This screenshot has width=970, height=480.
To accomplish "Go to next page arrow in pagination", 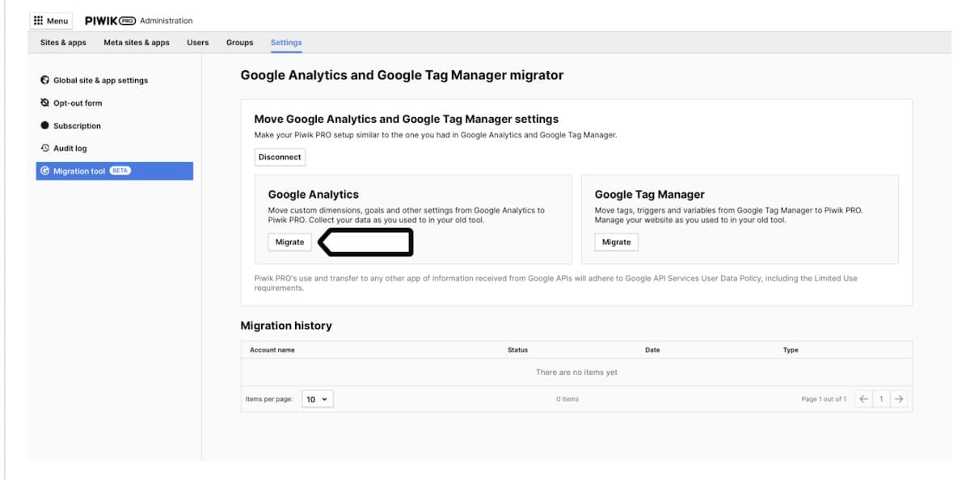I will tap(899, 399).
